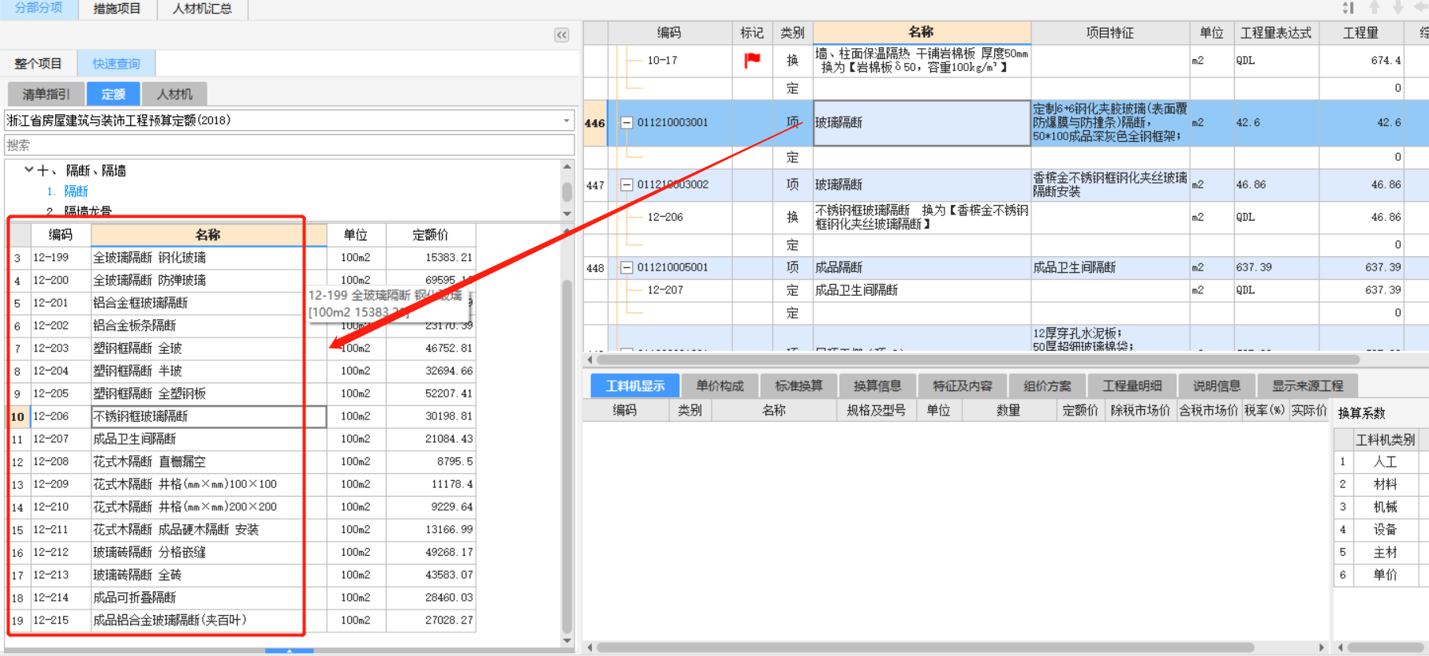
Task: Click sub-item 12-206 in right table
Action: [x=665, y=217]
